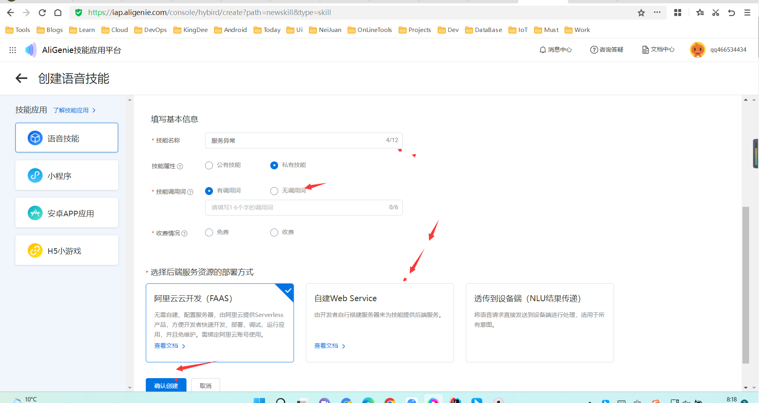The height and width of the screenshot is (403, 759).
Task: Open 消息中心 notification bell
Action: pyautogui.click(x=556, y=50)
